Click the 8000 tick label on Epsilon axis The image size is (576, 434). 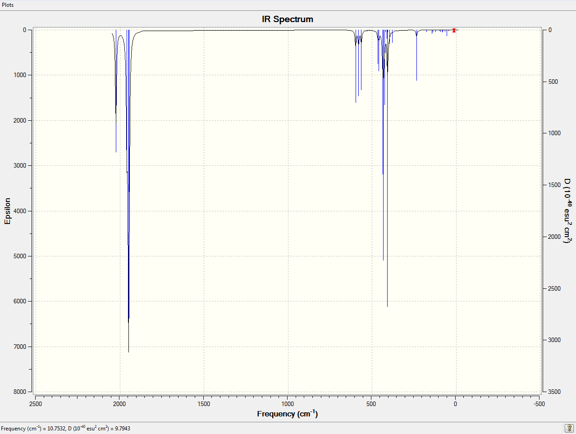pyautogui.click(x=20, y=392)
